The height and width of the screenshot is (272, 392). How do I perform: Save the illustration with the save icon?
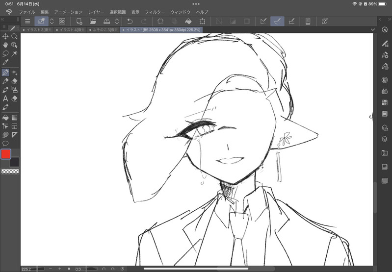pyautogui.click(x=106, y=21)
